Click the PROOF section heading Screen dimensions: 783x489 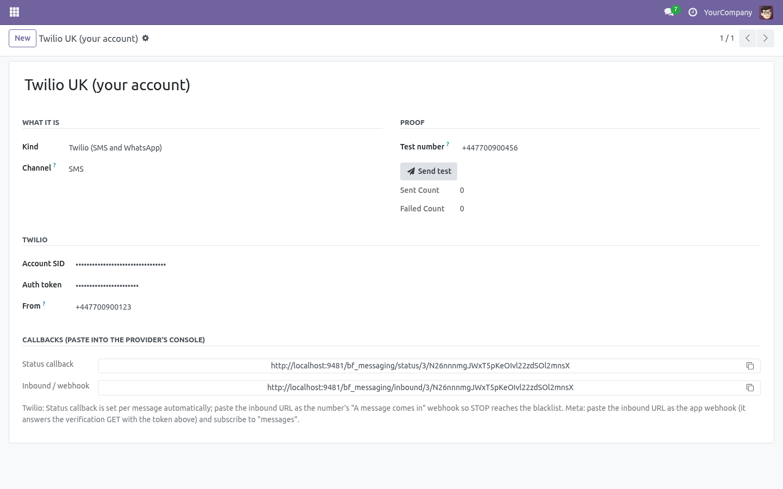click(x=412, y=123)
